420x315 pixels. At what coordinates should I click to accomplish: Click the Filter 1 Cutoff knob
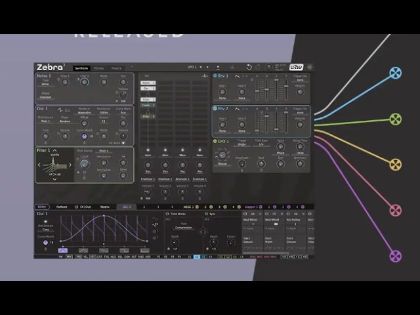(x=85, y=163)
